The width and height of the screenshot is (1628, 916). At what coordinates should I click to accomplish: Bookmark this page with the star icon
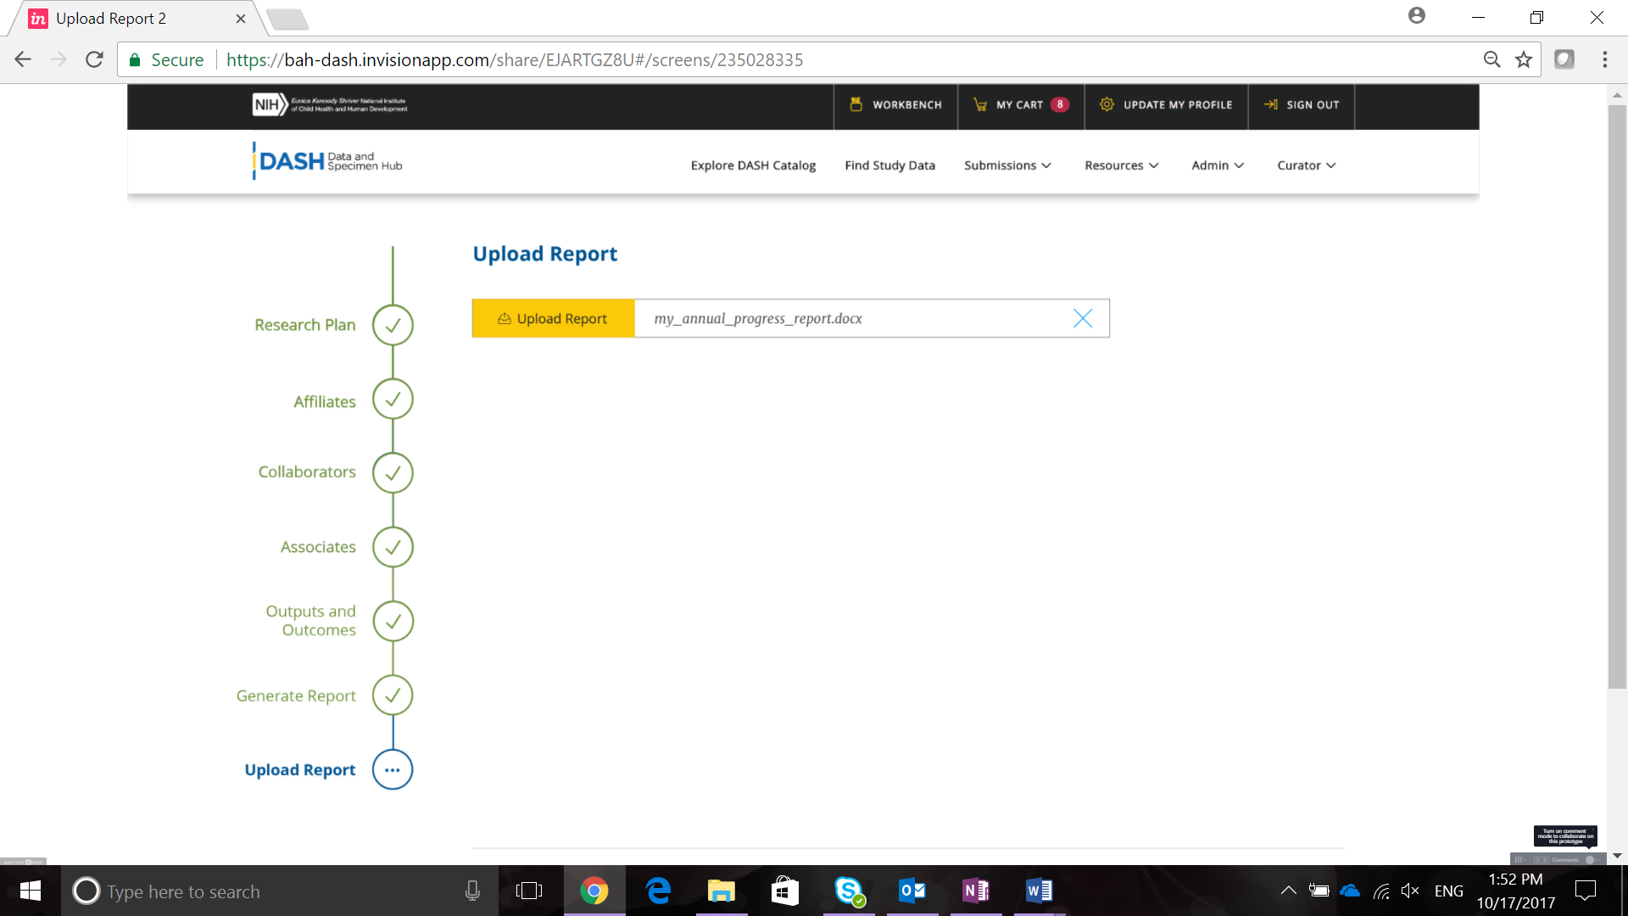pyautogui.click(x=1524, y=59)
